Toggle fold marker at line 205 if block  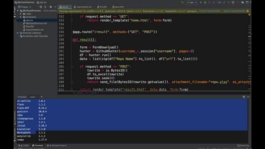click(x=72, y=67)
